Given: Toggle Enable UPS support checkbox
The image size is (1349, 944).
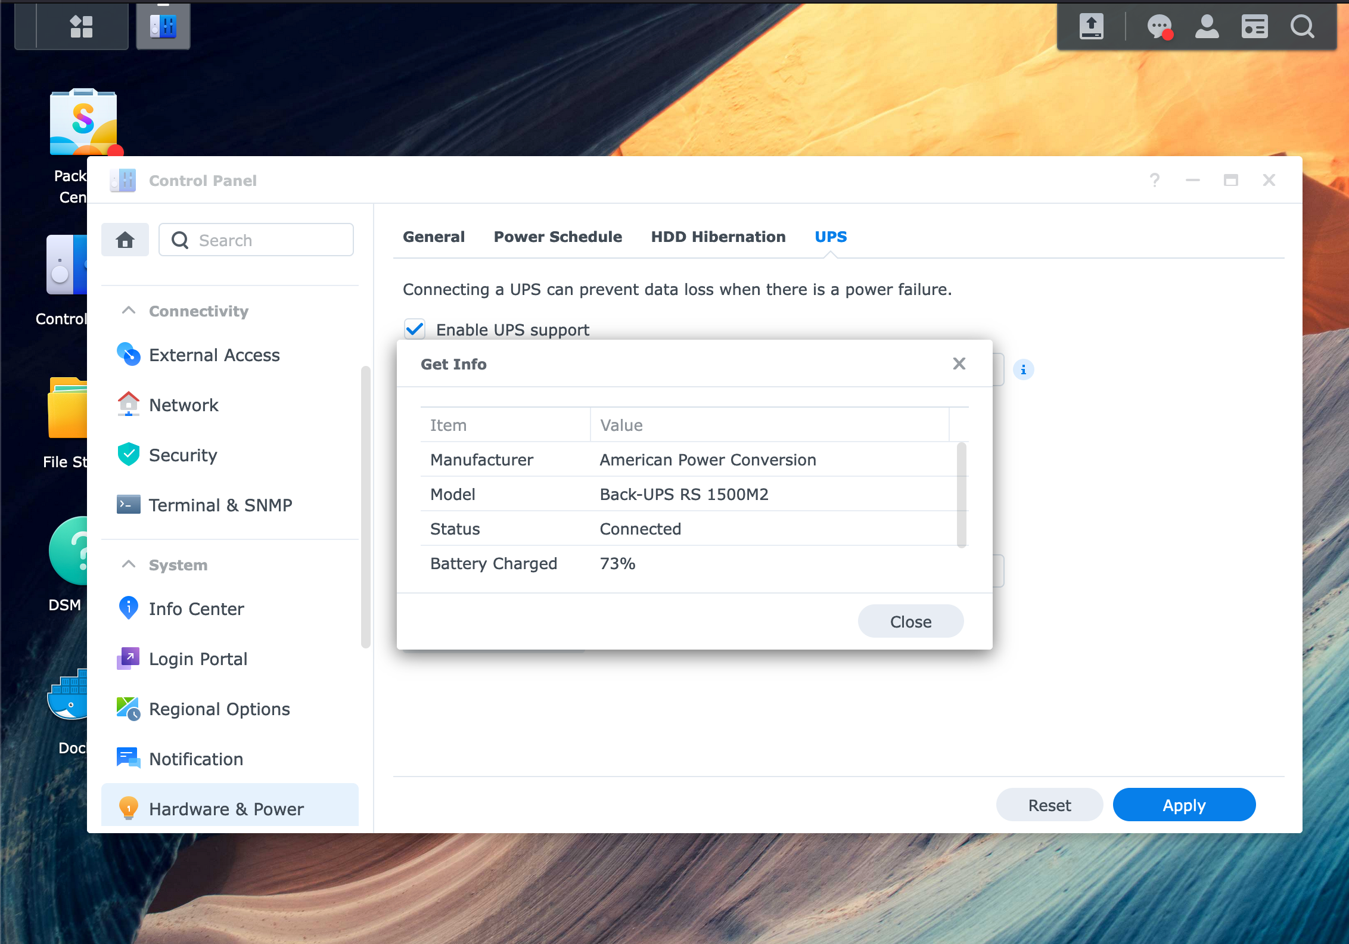Looking at the screenshot, I should [415, 328].
